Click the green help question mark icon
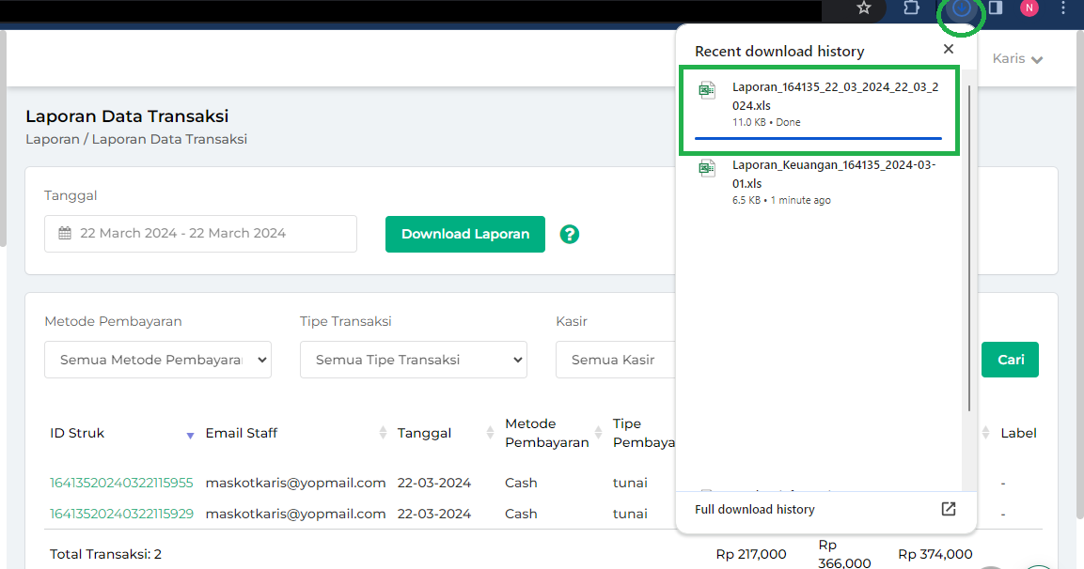This screenshot has height=569, width=1084. point(569,234)
